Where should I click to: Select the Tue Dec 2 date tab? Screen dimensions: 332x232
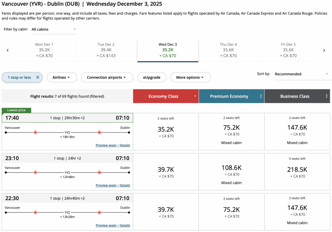(x=106, y=50)
